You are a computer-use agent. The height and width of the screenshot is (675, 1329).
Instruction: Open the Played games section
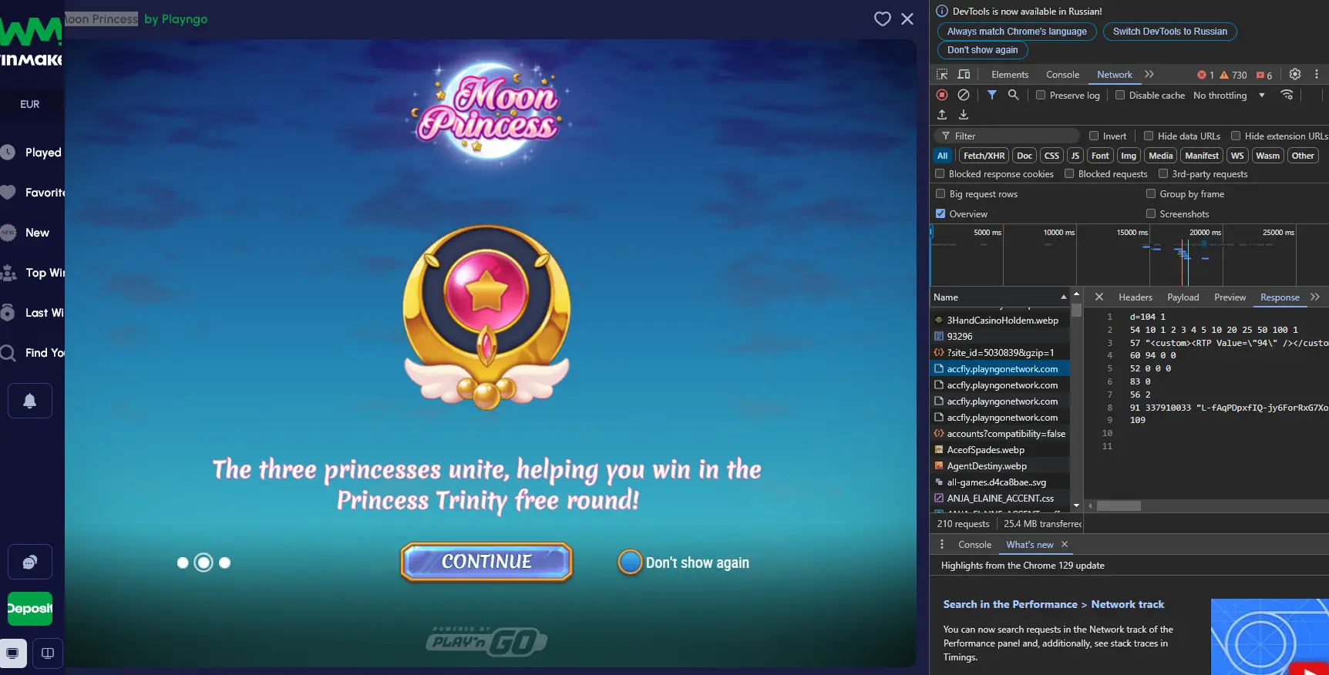coord(32,153)
